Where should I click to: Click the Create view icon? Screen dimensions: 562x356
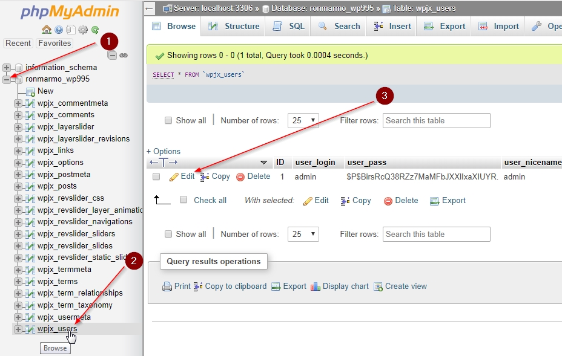(378, 286)
